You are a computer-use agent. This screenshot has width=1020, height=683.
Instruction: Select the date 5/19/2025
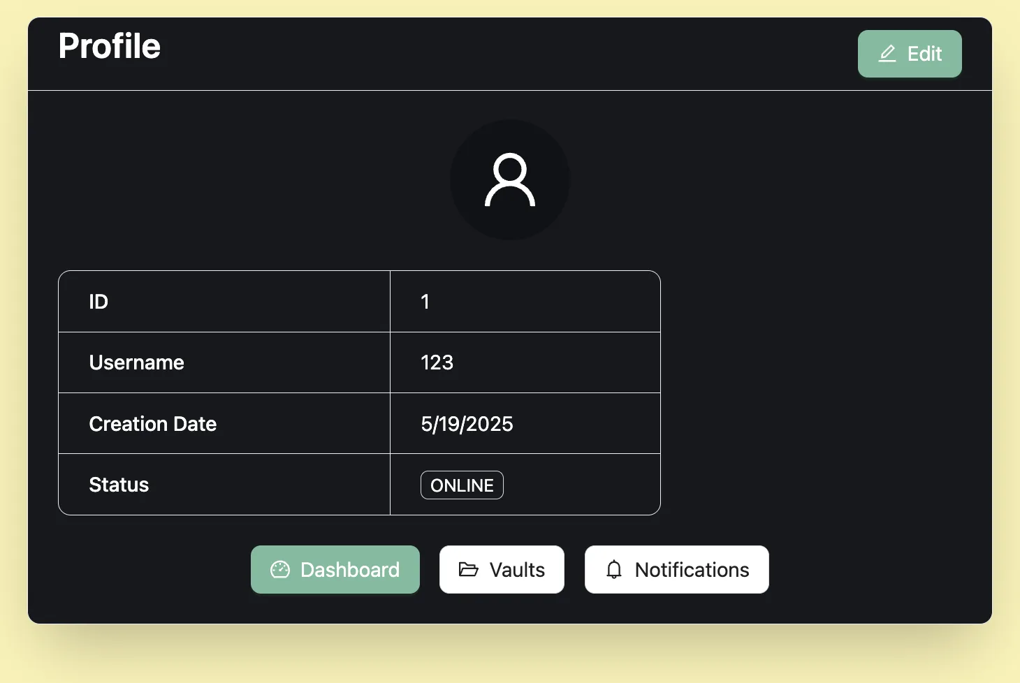pos(467,424)
